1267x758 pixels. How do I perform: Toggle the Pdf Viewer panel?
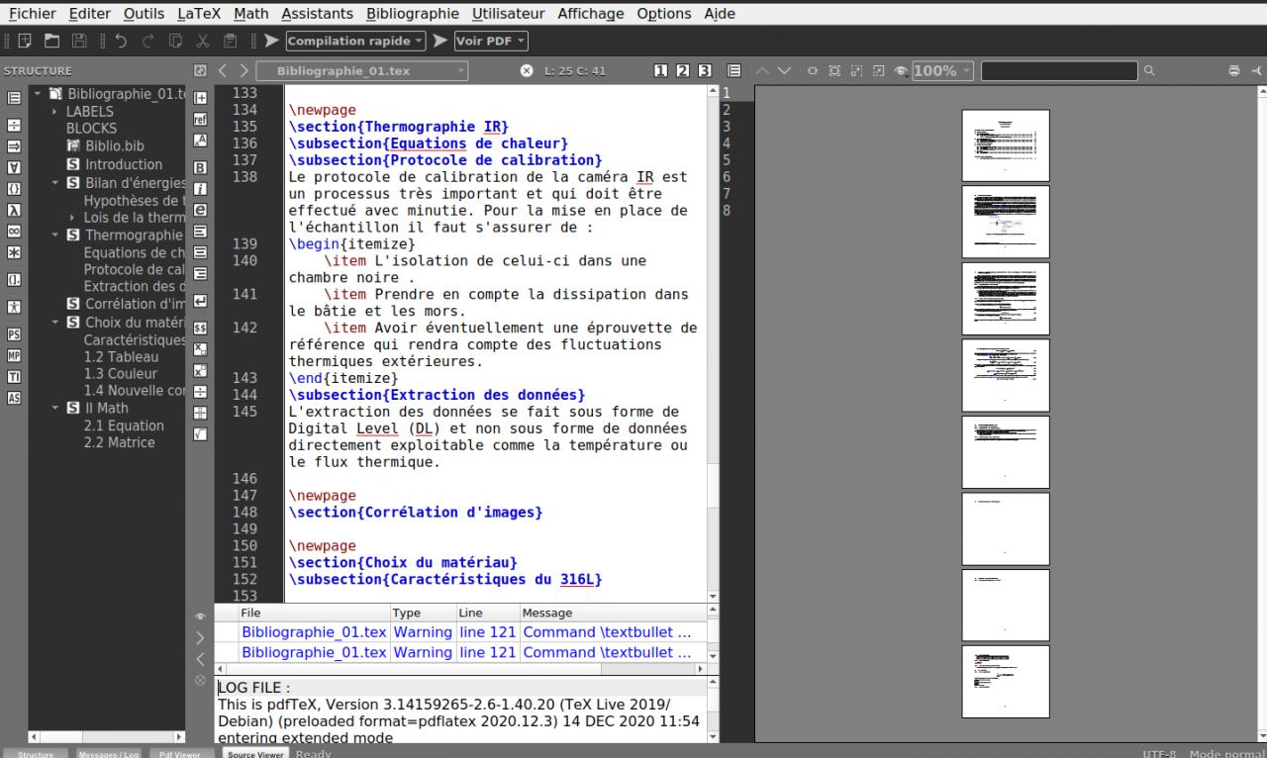point(180,753)
